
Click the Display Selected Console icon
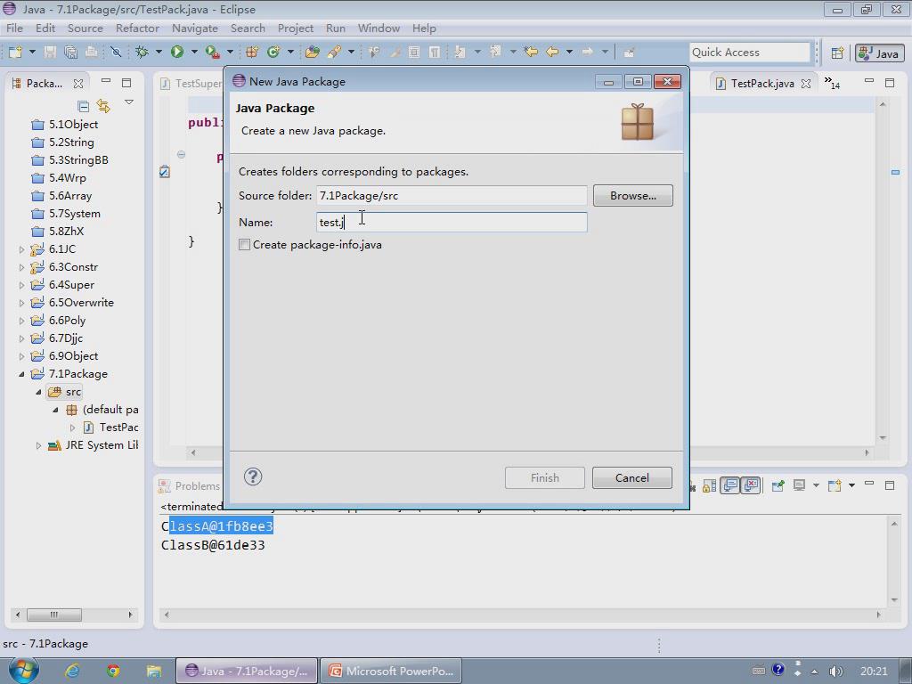click(x=799, y=485)
